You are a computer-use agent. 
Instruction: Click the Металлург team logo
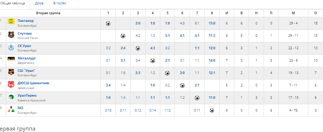coord(11,59)
